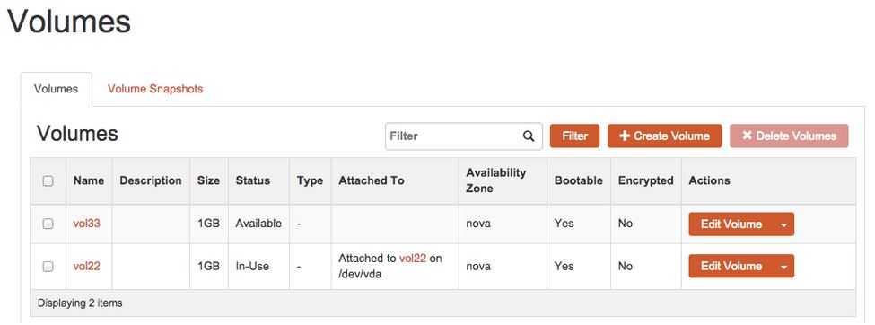Screen dimensions: 875x325
Task: Click the X icon on Delete Volumes
Action: (748, 136)
